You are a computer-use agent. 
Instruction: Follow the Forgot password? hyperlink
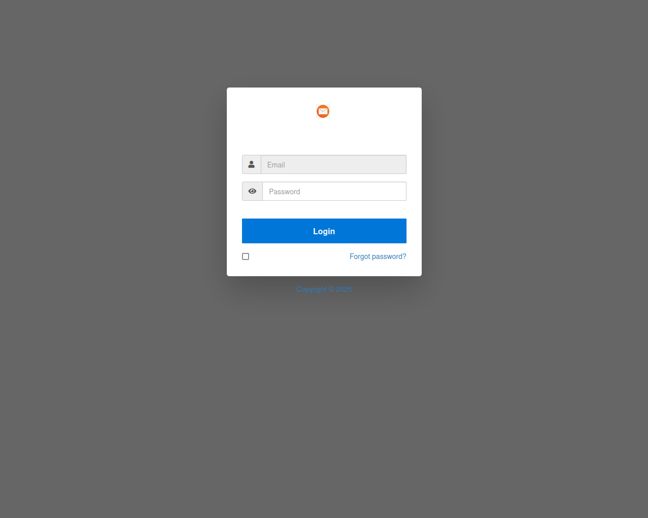tap(378, 256)
